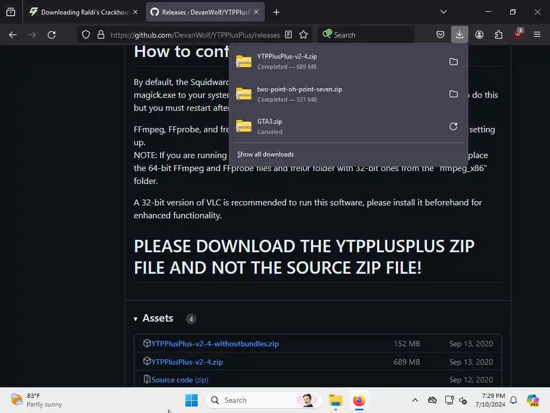
Task: Retry the canceled GTA3.zip download
Action: click(453, 126)
